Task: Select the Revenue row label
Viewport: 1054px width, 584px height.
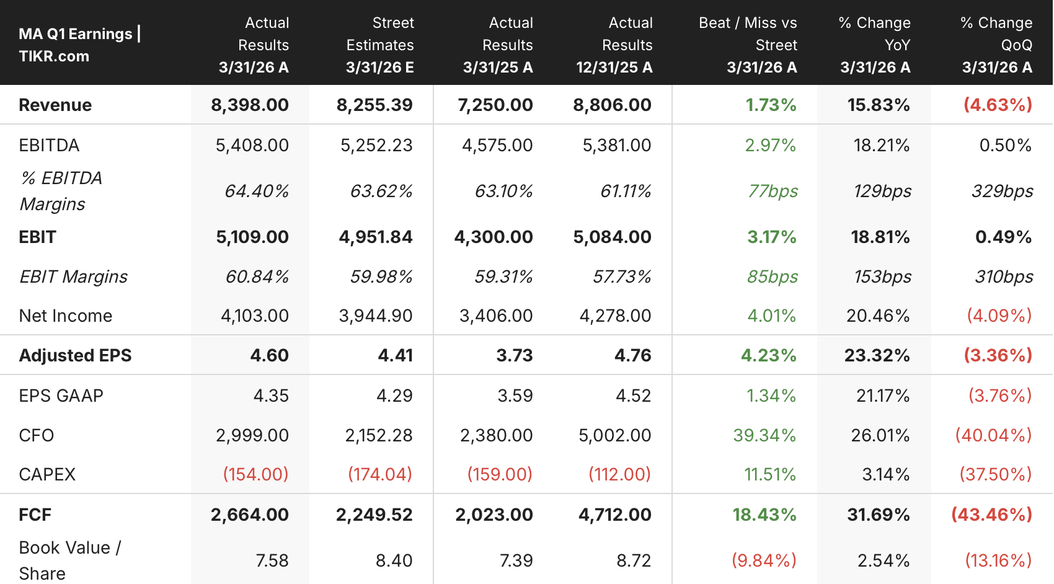Action: (x=55, y=105)
